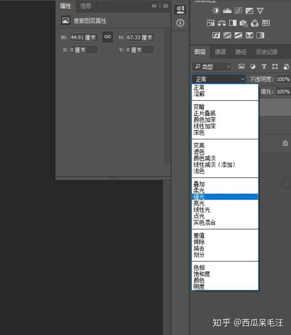The width and height of the screenshot is (291, 335).
Task: Add a Photo Filter adjustment
Action: coord(243,23)
